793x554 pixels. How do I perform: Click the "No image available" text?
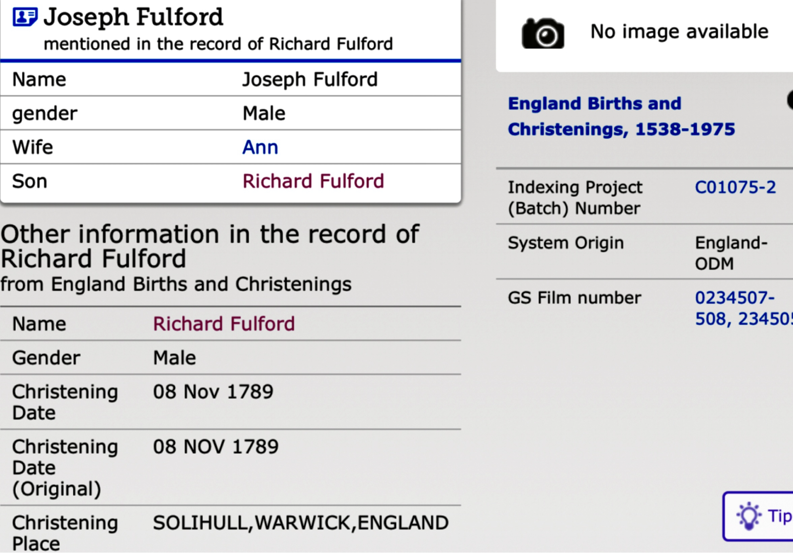(x=679, y=32)
